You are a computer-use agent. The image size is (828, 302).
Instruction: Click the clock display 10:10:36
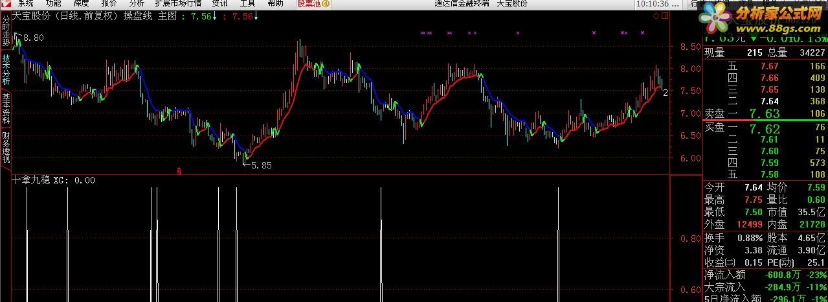click(x=653, y=3)
